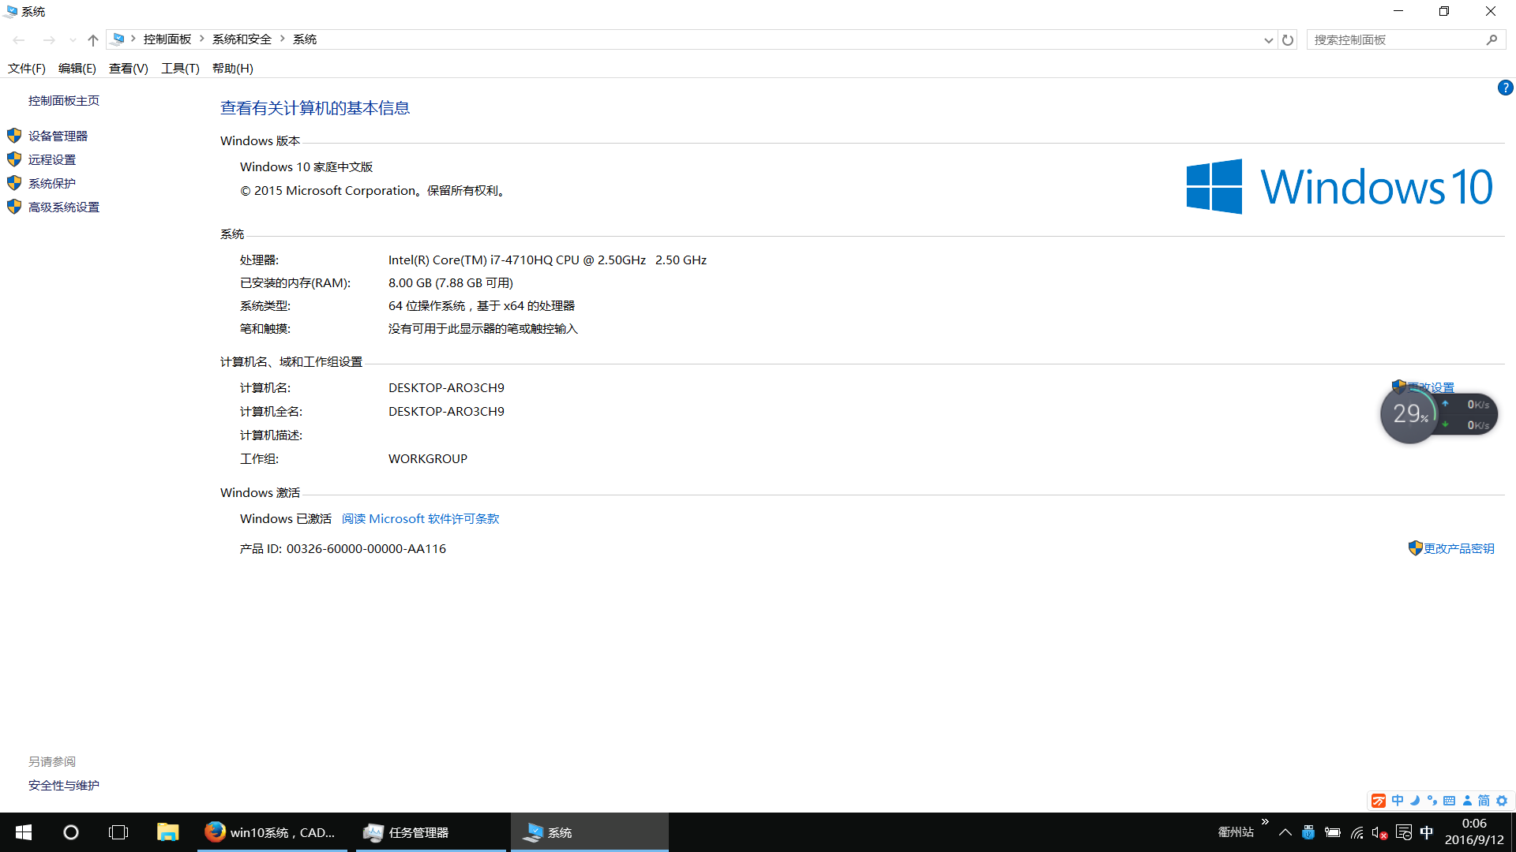Click 更改设置 link near computer name
The height and width of the screenshot is (852, 1516).
click(x=1431, y=387)
